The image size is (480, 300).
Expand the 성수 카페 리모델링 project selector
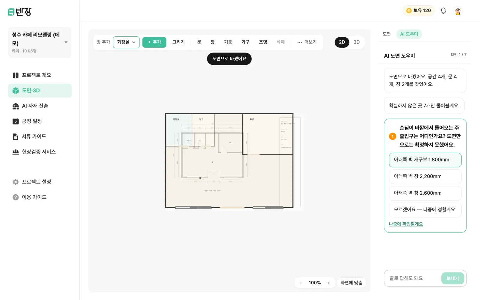click(40, 42)
